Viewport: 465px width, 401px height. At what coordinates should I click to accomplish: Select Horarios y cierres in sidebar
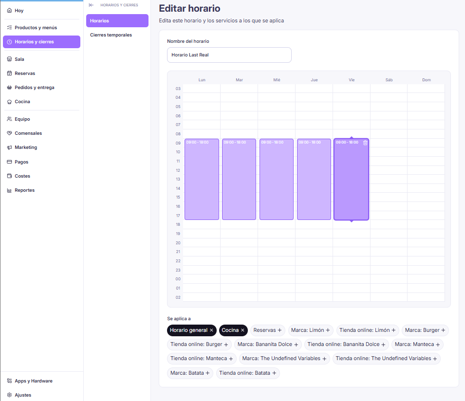point(41,42)
